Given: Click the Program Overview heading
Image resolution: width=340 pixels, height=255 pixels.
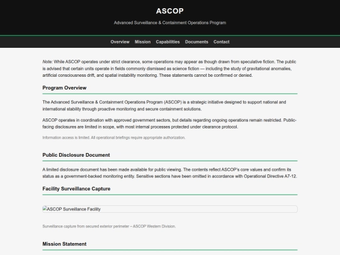Looking at the screenshot, I should click(x=64, y=88).
